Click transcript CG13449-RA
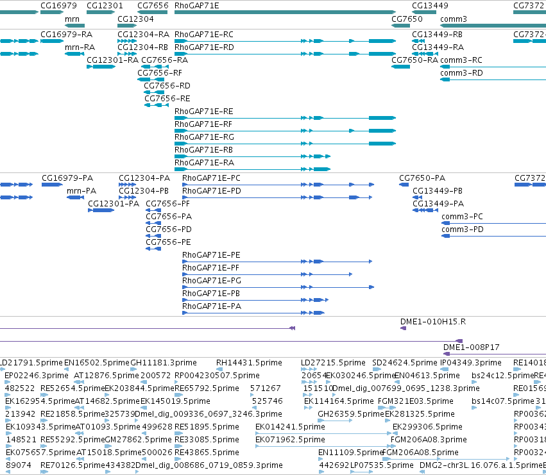 tap(438, 47)
